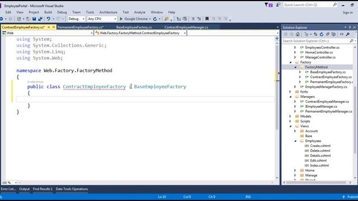The height and width of the screenshot is (201, 358).
Task: Select IEmployeeManager.cs in Solution Explorer
Action: [321, 107]
